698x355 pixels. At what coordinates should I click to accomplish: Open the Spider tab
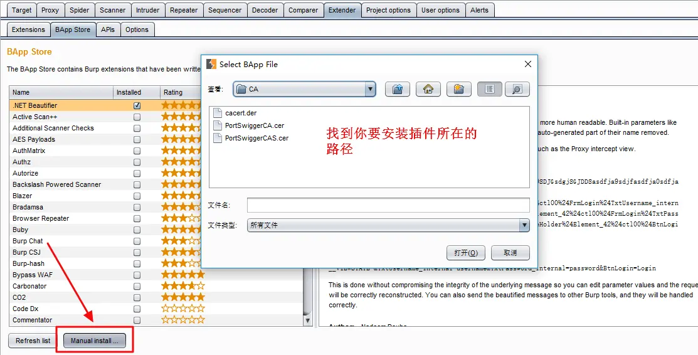tap(79, 10)
